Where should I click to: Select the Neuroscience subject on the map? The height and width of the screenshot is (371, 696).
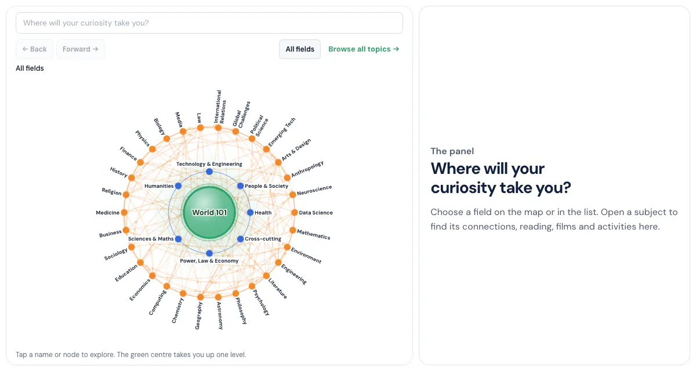[x=293, y=195]
